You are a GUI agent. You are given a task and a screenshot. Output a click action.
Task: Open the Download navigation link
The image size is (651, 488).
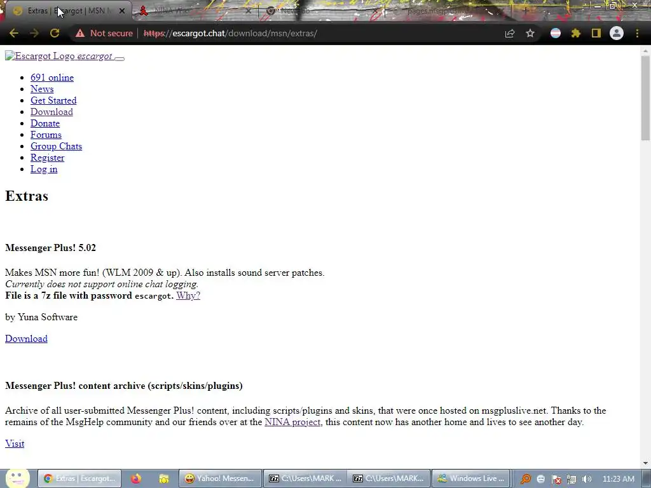click(x=51, y=112)
